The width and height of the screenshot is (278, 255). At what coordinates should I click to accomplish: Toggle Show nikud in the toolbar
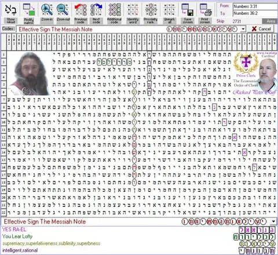[11, 13]
